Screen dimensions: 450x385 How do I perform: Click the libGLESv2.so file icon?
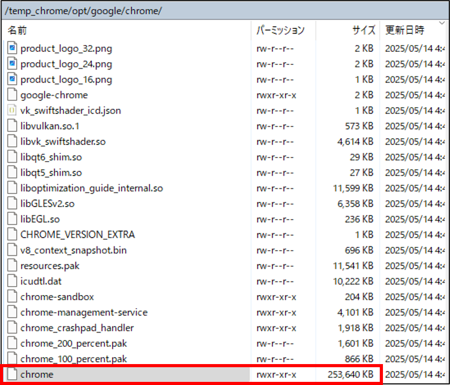click(x=12, y=203)
